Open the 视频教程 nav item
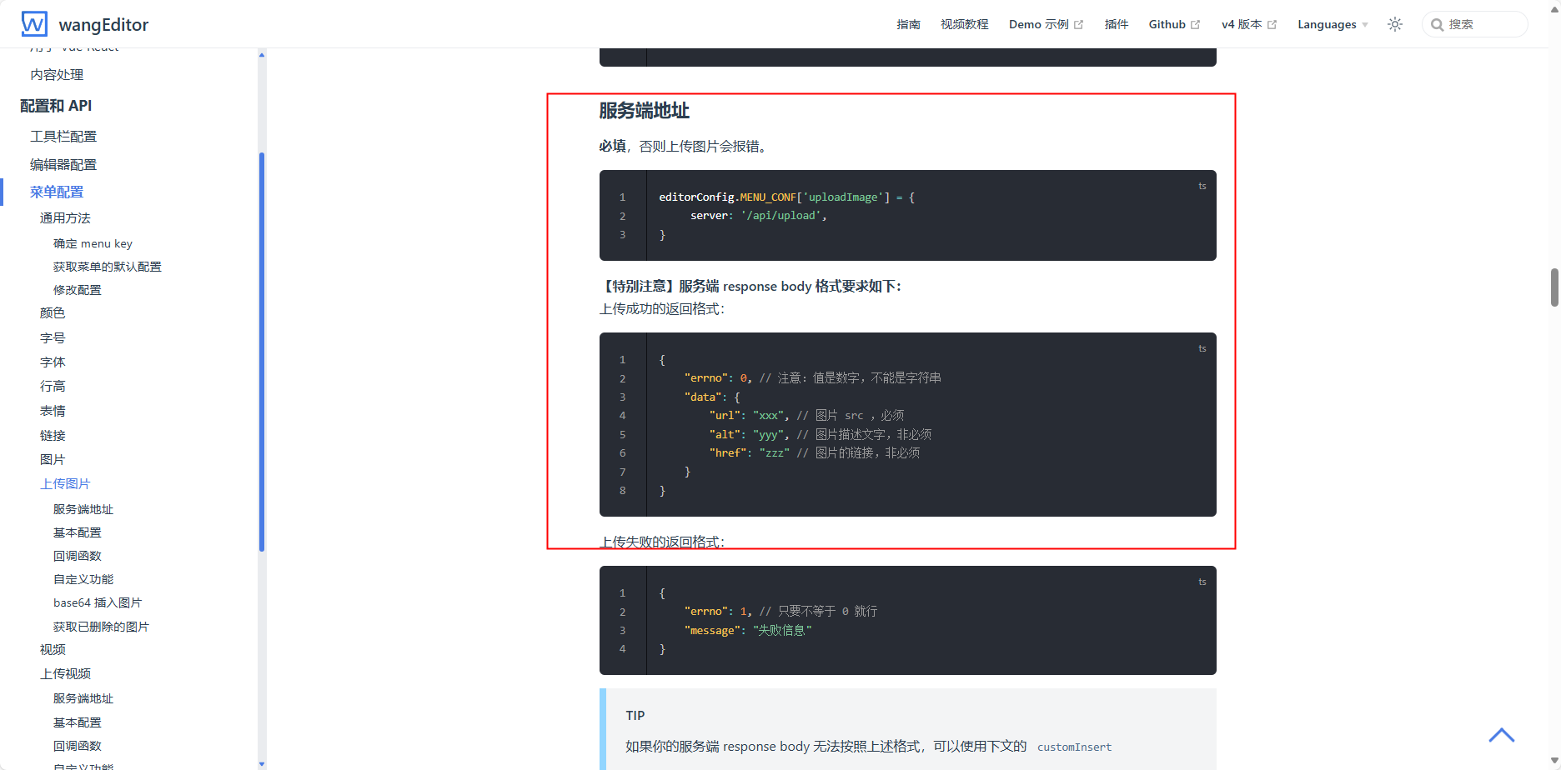The width and height of the screenshot is (1561, 770). pos(965,24)
